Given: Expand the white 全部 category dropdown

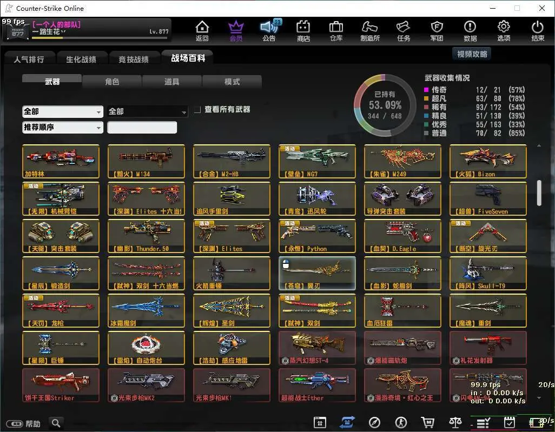Looking at the screenshot, I should tap(63, 111).
